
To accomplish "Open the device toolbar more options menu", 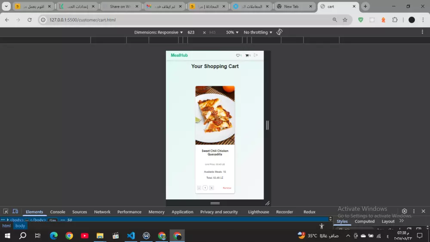I will coord(422,32).
